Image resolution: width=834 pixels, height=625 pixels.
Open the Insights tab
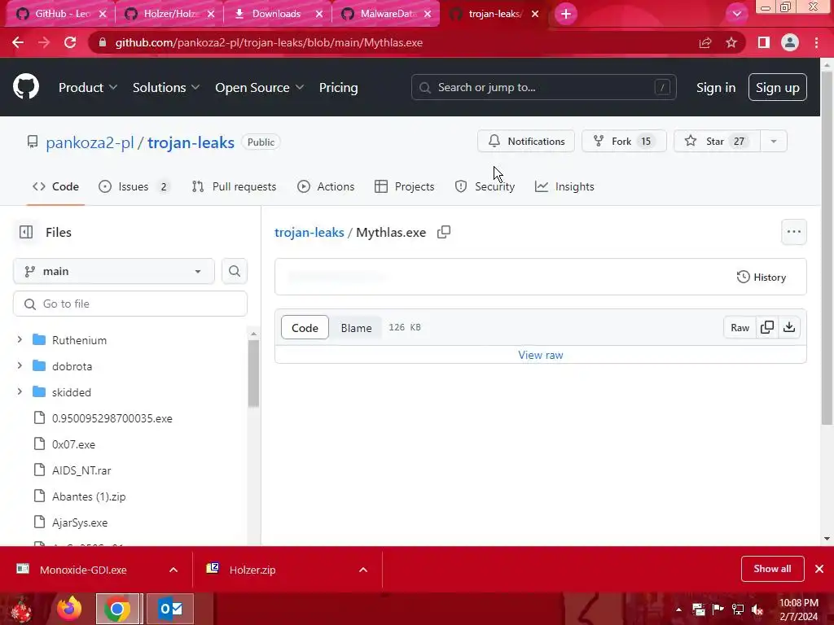pyautogui.click(x=564, y=186)
